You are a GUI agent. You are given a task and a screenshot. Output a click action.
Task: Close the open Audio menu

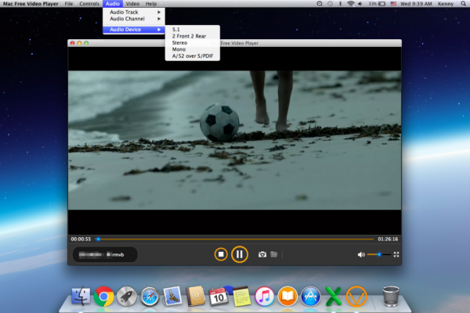point(112,4)
